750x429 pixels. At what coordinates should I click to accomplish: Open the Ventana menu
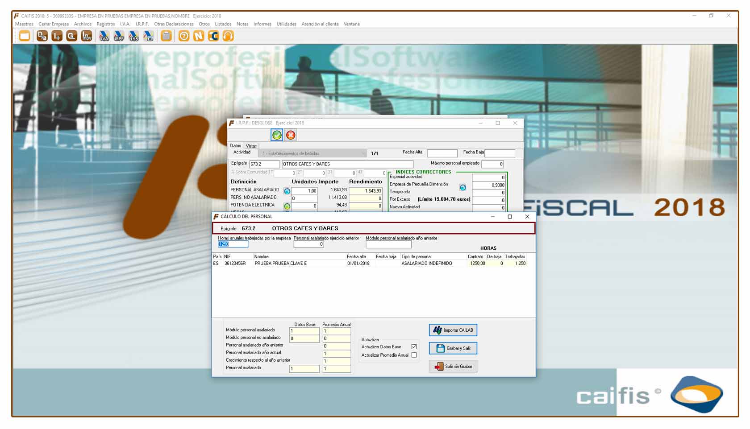coord(352,24)
